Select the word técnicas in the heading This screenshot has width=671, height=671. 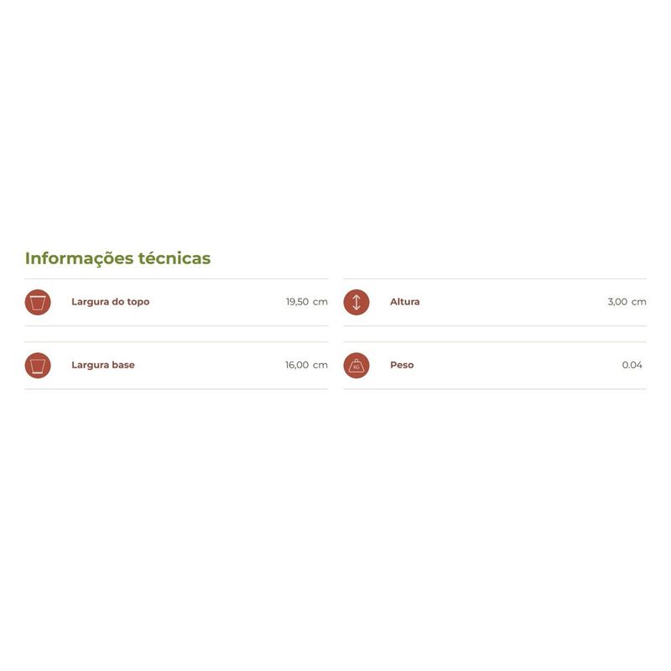pyautogui.click(x=175, y=258)
